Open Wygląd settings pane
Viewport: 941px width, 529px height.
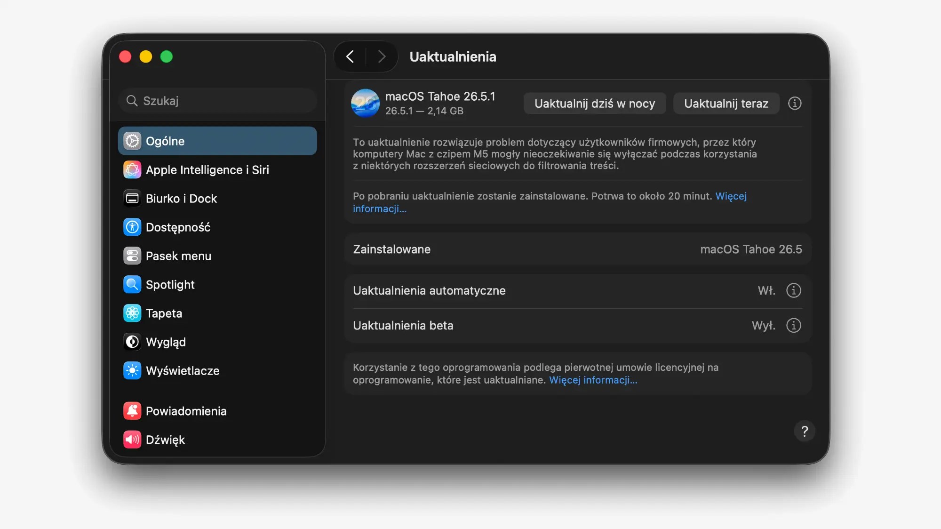pyautogui.click(x=217, y=342)
